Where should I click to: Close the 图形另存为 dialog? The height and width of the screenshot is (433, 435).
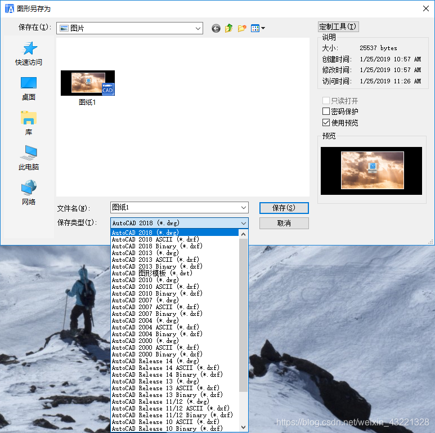tap(426, 8)
